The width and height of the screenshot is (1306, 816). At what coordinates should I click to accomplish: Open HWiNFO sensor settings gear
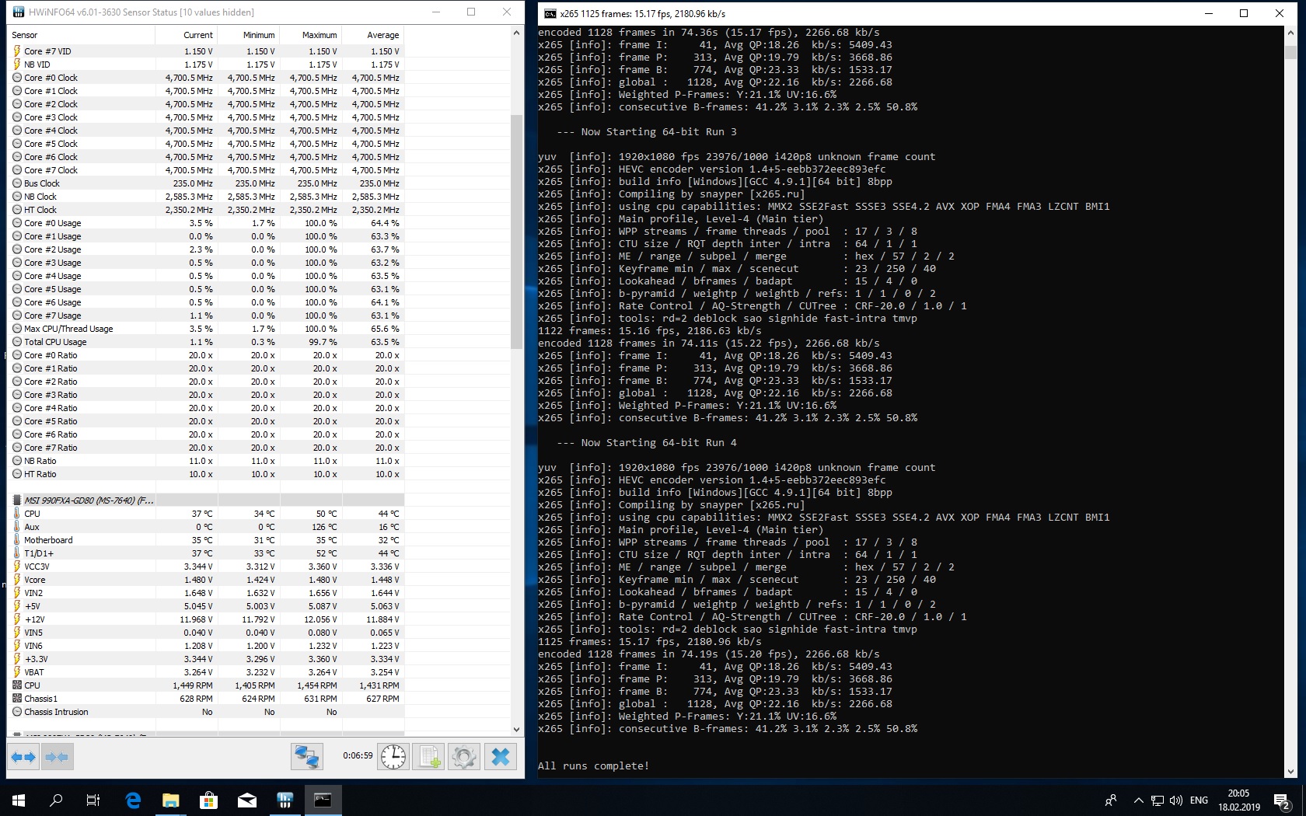click(464, 756)
